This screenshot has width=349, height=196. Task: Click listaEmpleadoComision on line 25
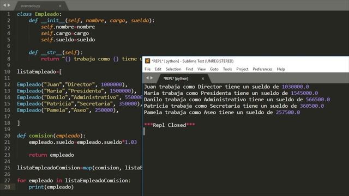pyautogui.click(x=49, y=168)
